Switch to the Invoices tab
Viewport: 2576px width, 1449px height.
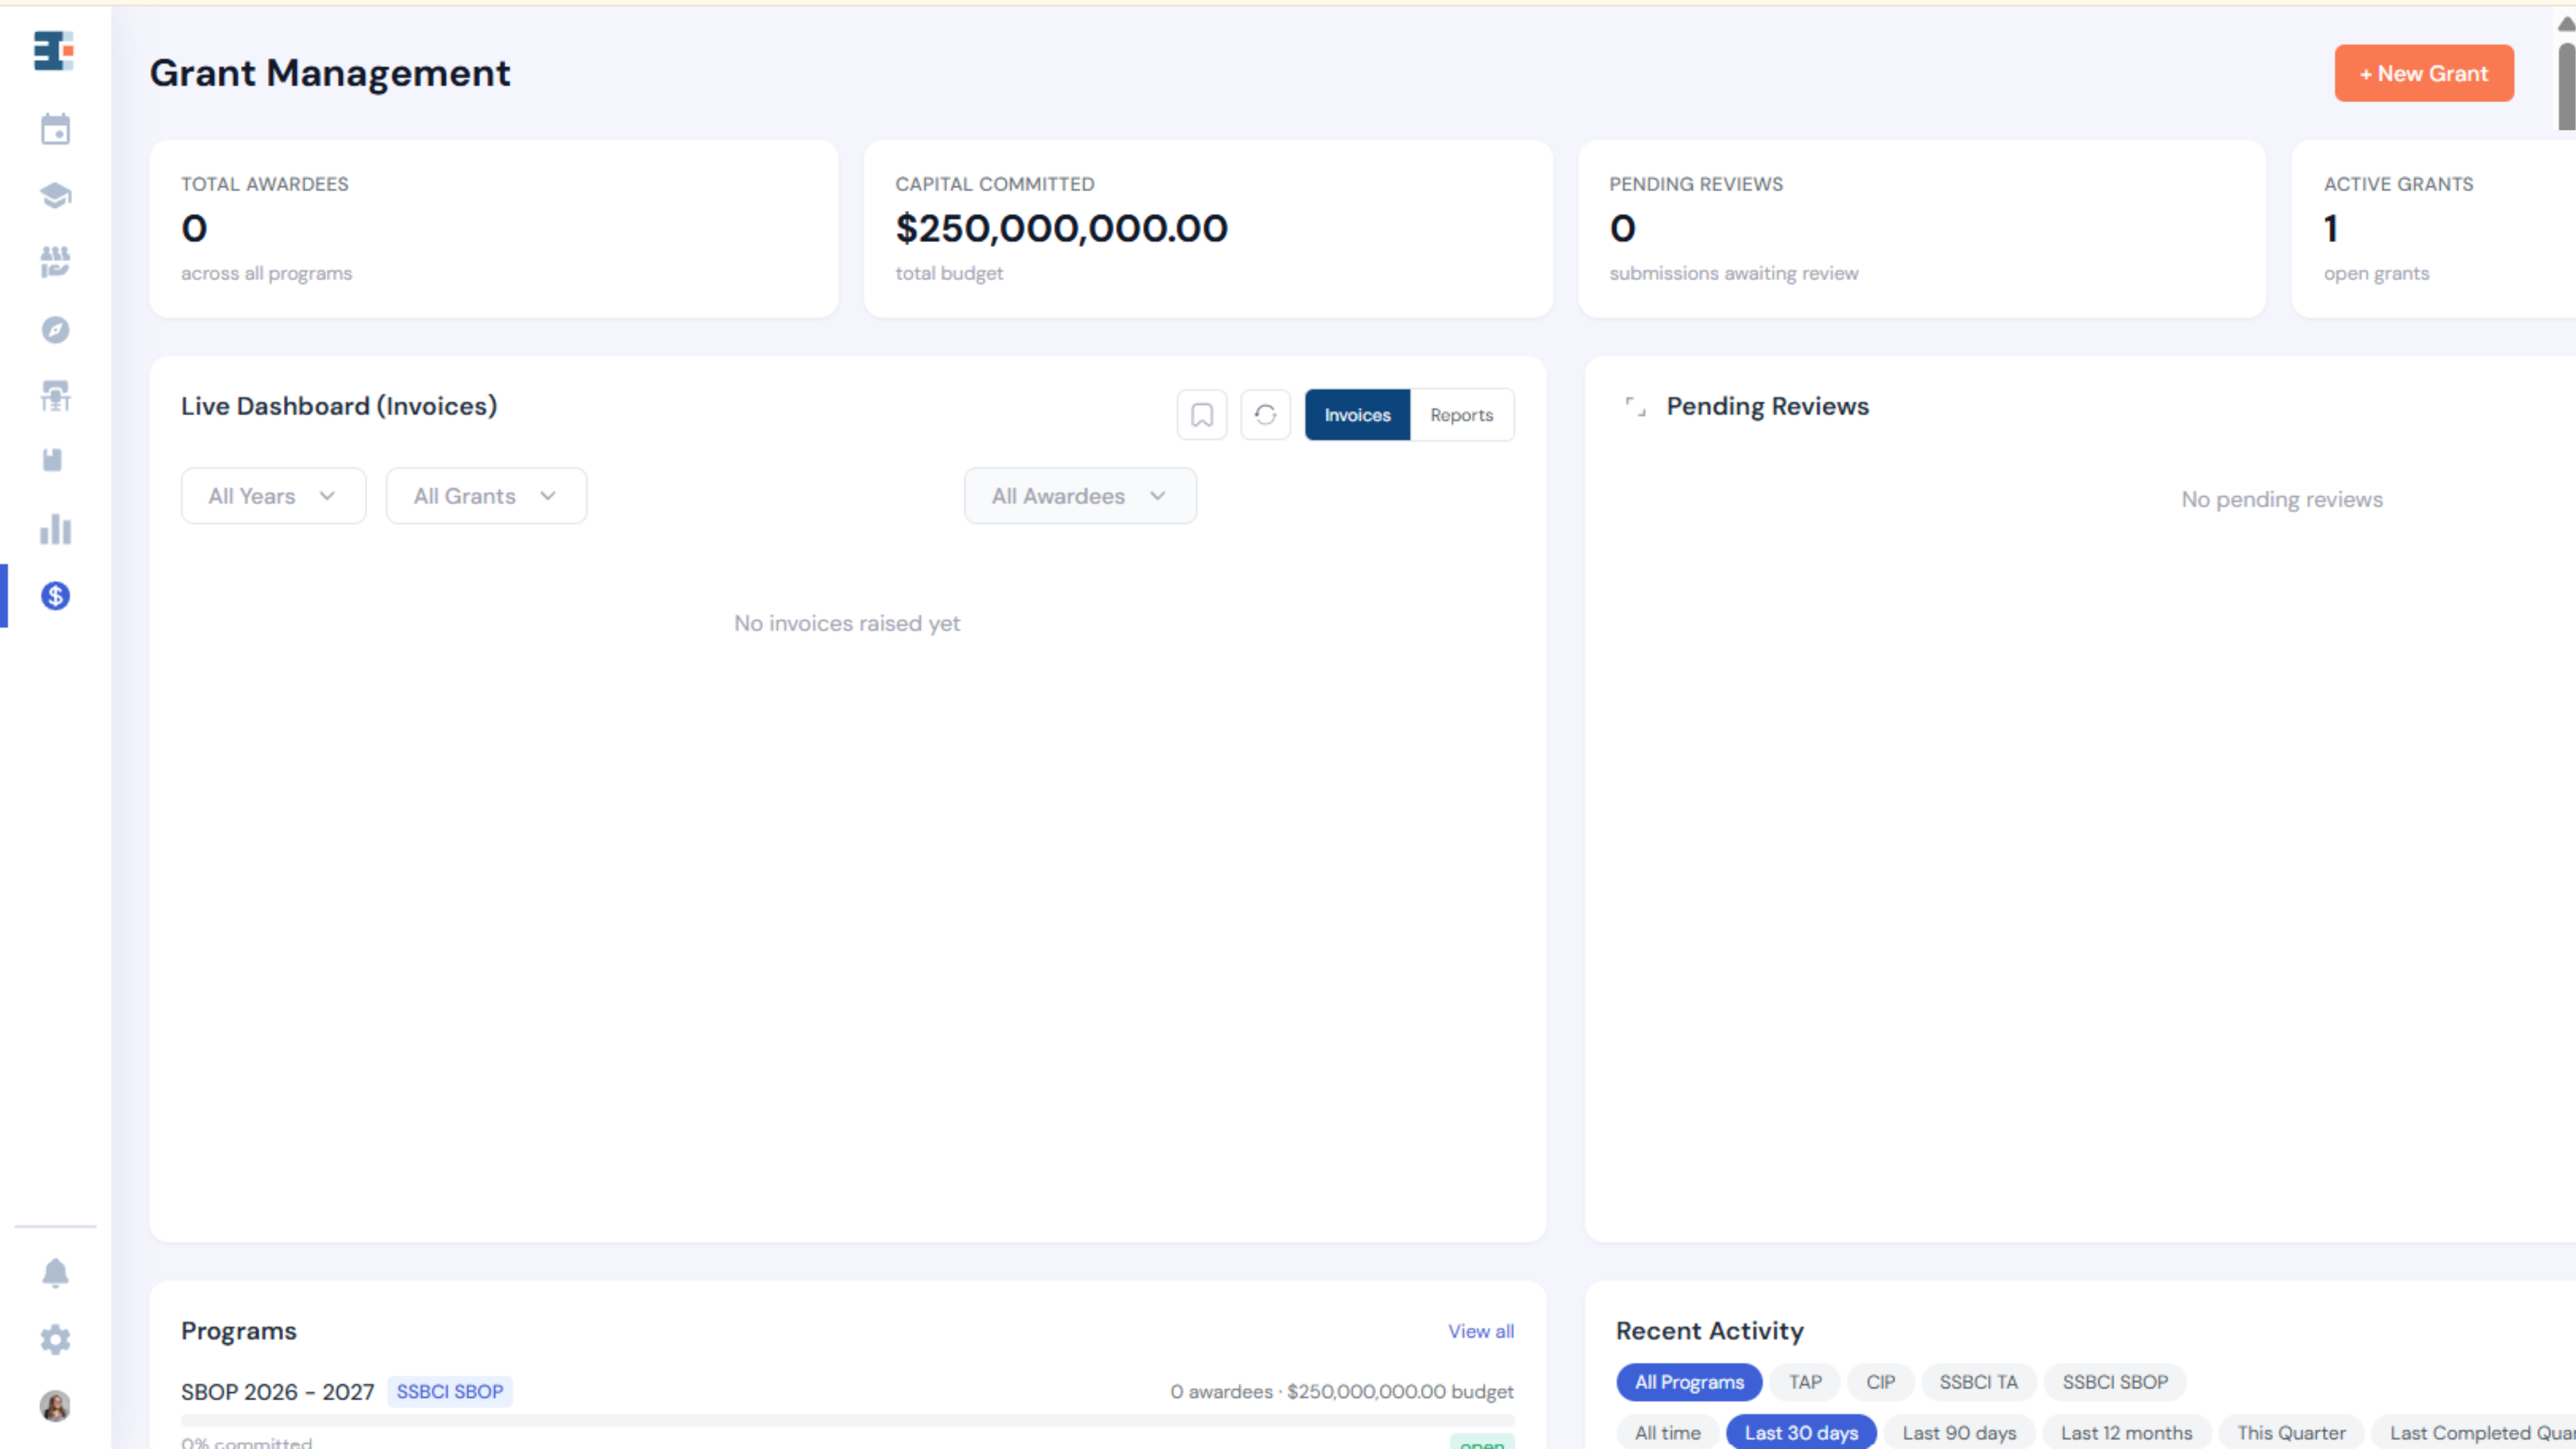coord(1357,415)
